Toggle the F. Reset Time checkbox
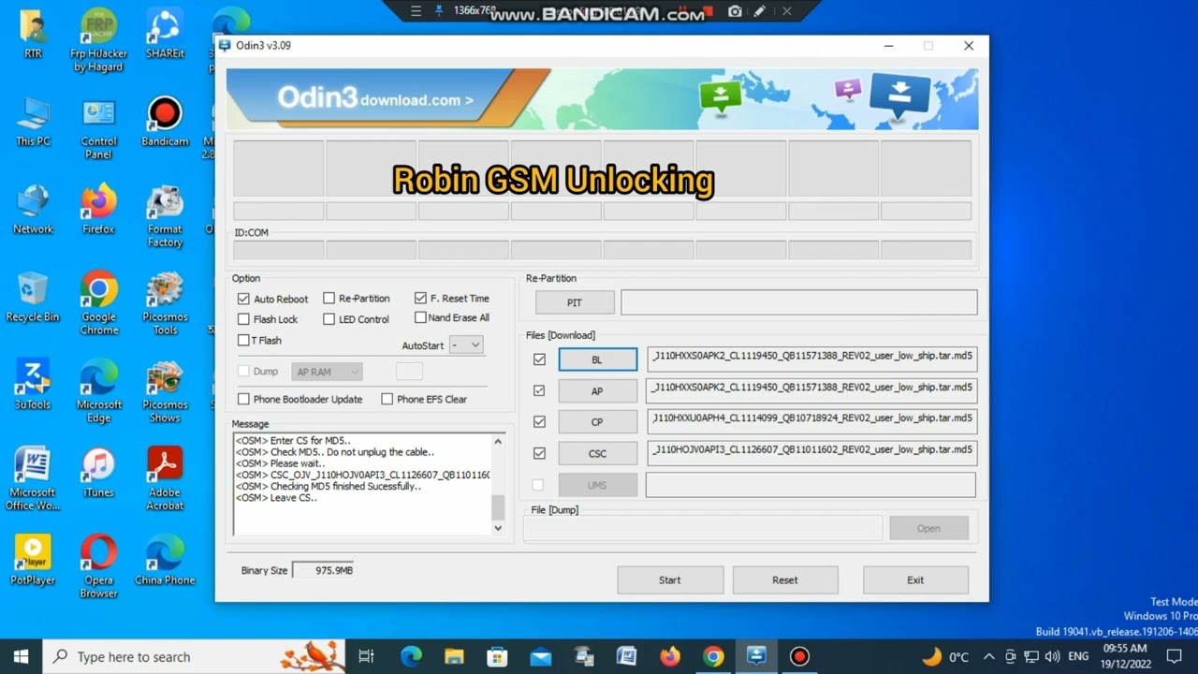The height and width of the screenshot is (674, 1198). [x=420, y=298]
